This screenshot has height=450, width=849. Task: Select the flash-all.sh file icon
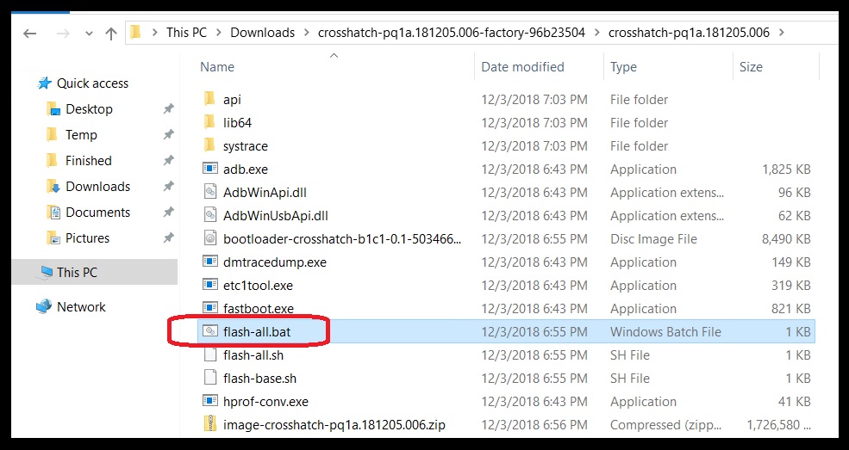coord(210,354)
